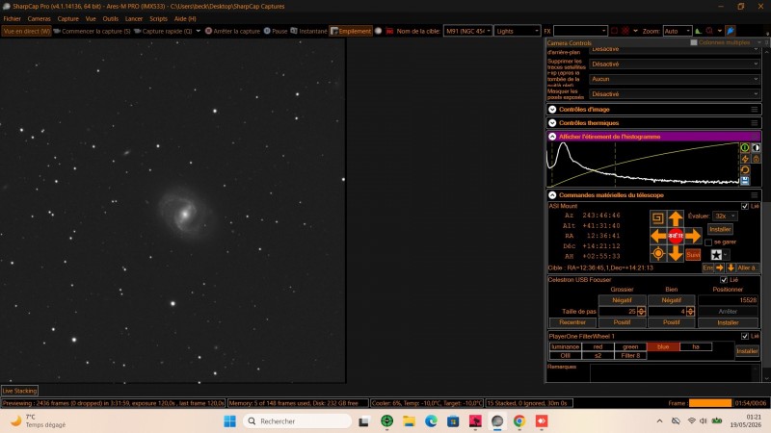Click the down-arrow icon beside Aller à

731,267
